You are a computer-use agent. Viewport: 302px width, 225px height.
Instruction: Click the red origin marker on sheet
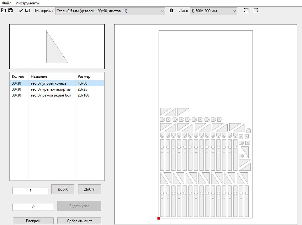click(159, 218)
